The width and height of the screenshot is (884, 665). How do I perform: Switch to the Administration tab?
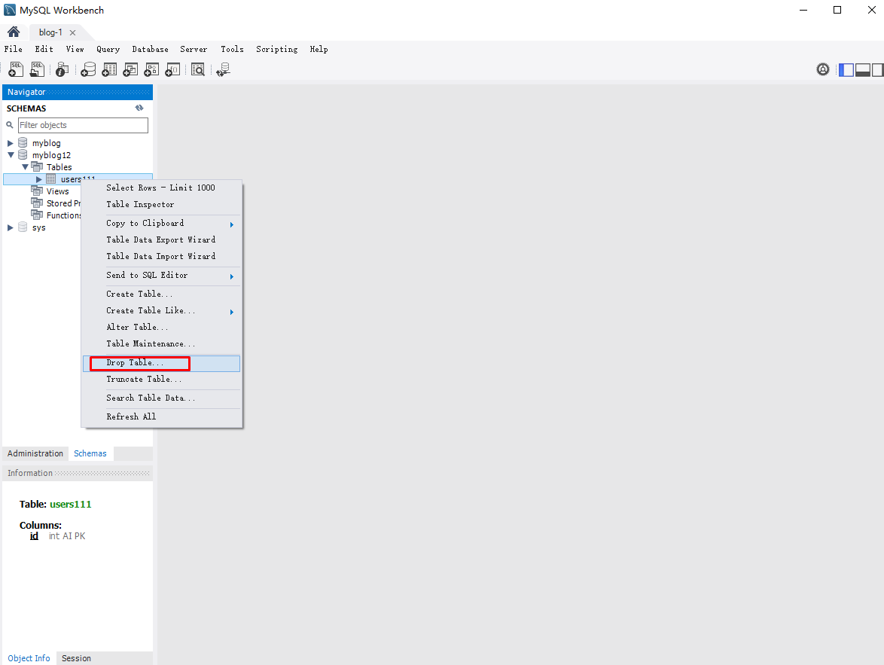(x=35, y=453)
